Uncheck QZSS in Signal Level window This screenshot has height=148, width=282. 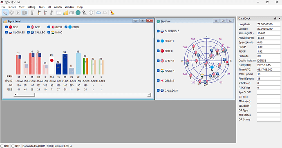pos(49,27)
